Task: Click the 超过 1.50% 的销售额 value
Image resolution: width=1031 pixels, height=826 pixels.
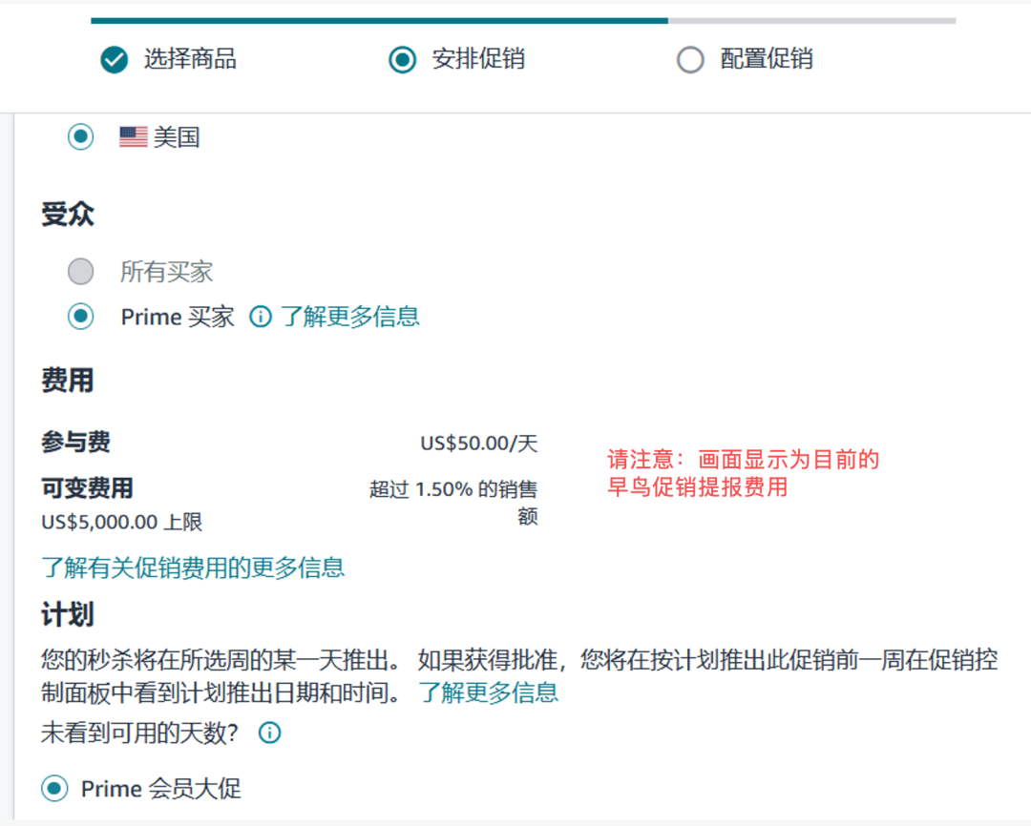Action: point(453,503)
